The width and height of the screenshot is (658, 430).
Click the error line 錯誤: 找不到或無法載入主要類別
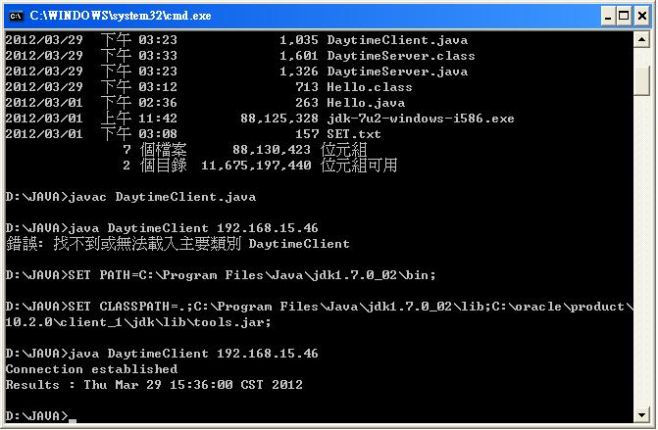124,244
